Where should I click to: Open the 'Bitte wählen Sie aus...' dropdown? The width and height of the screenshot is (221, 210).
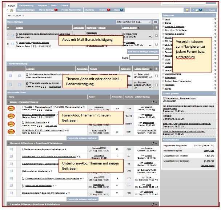[x=134, y=22]
